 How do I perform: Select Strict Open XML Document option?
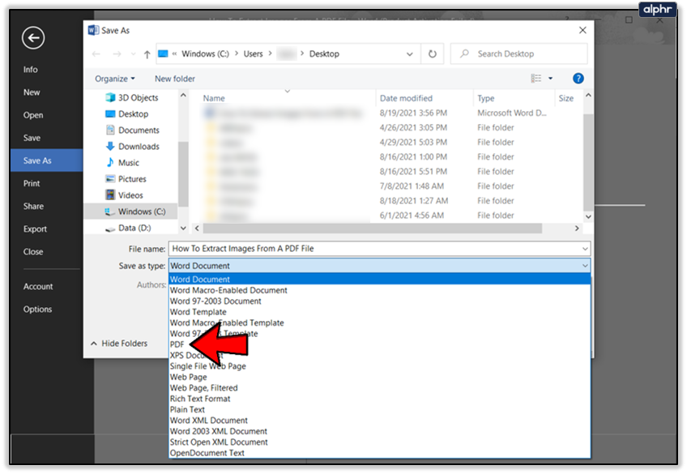pyautogui.click(x=379, y=442)
